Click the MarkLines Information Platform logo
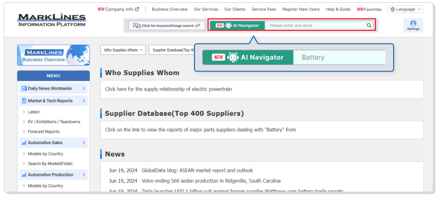 pos(52,20)
